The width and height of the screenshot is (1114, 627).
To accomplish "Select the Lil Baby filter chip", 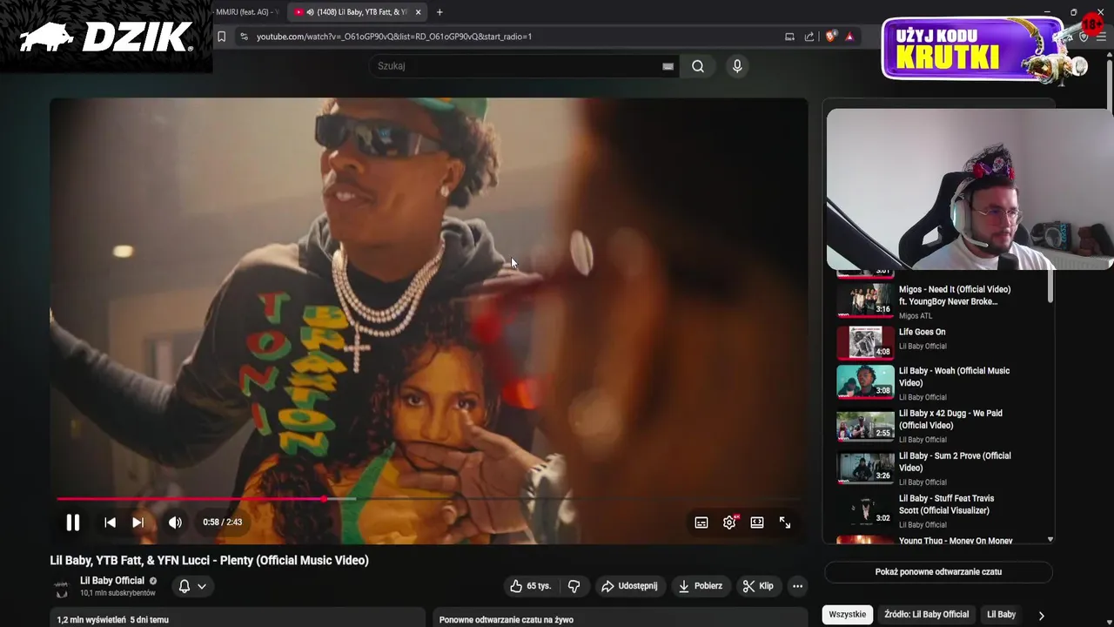I will (1001, 615).
